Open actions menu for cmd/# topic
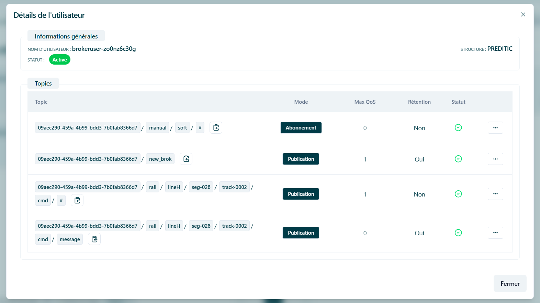 [x=495, y=194]
